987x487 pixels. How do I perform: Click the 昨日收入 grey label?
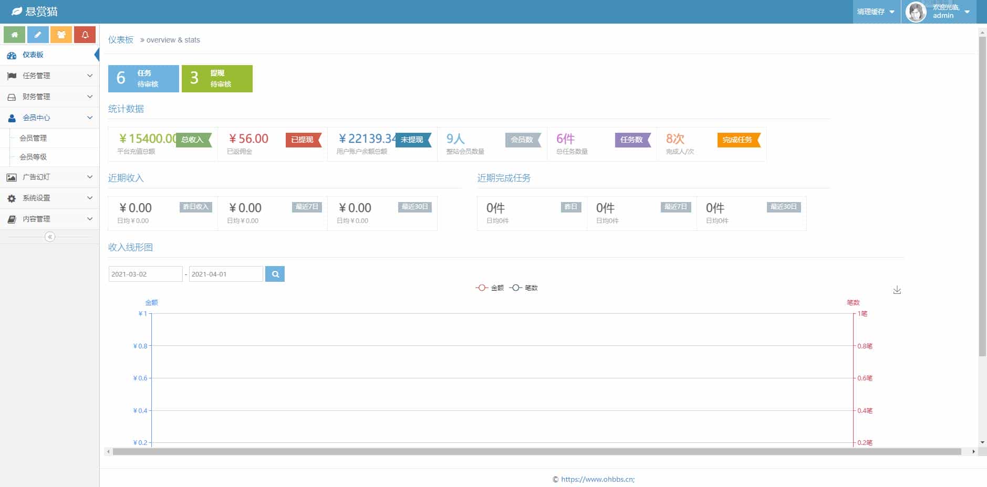tap(196, 207)
